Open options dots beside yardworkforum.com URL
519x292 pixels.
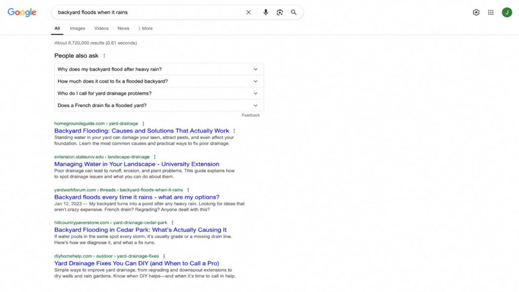[188, 190]
